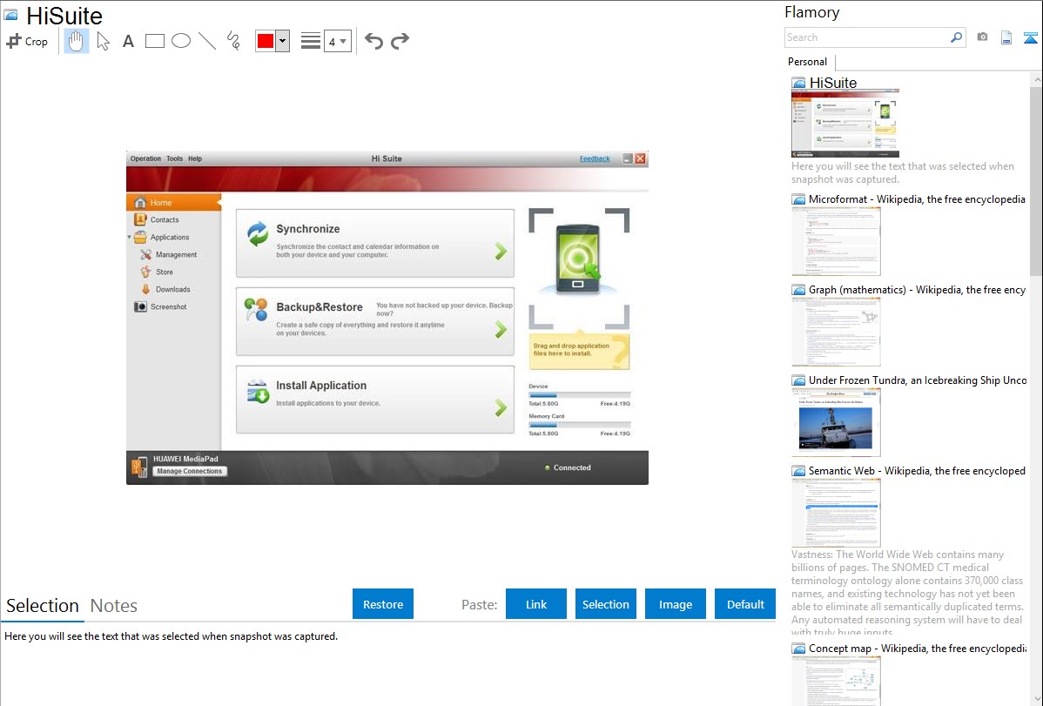The width and height of the screenshot is (1043, 706).
Task: Open the HiSuite snapshot thumbnail
Action: point(844,123)
